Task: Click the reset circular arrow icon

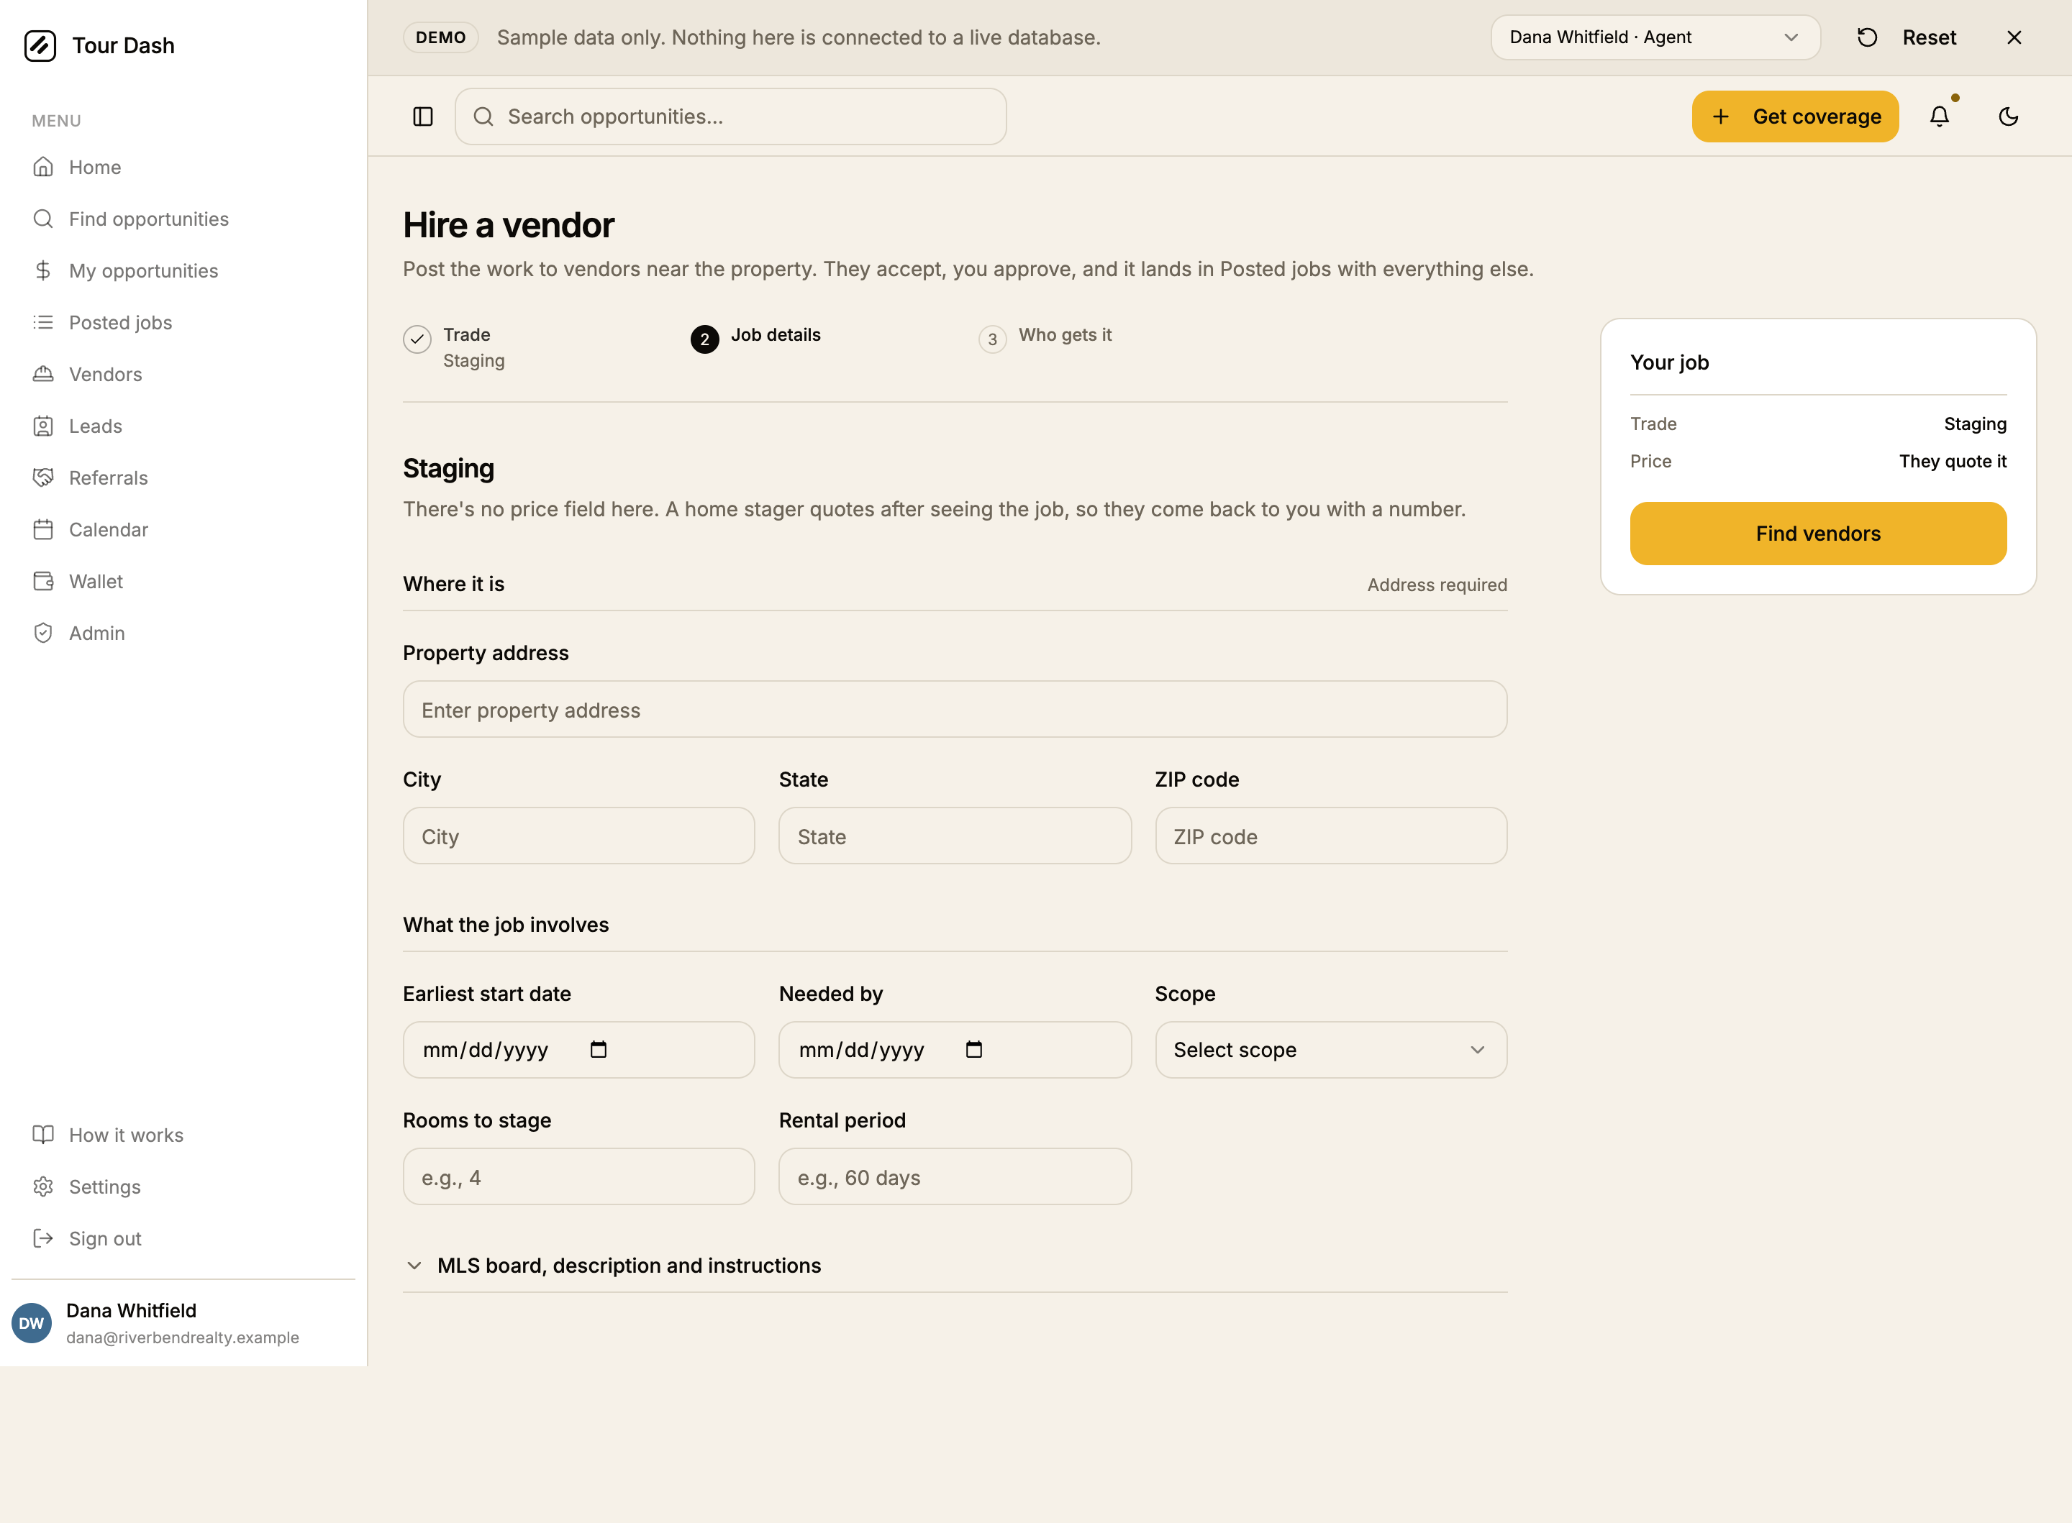Action: click(1867, 38)
